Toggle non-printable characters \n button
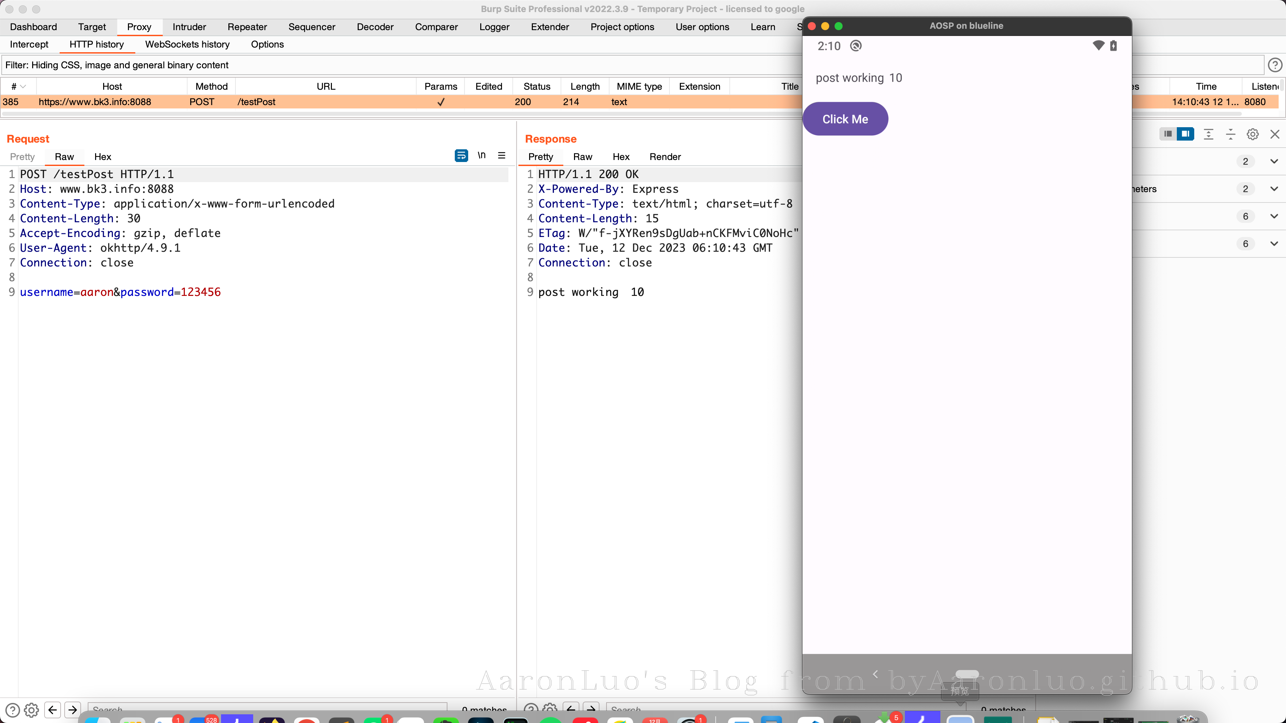The image size is (1286, 723). (x=481, y=156)
